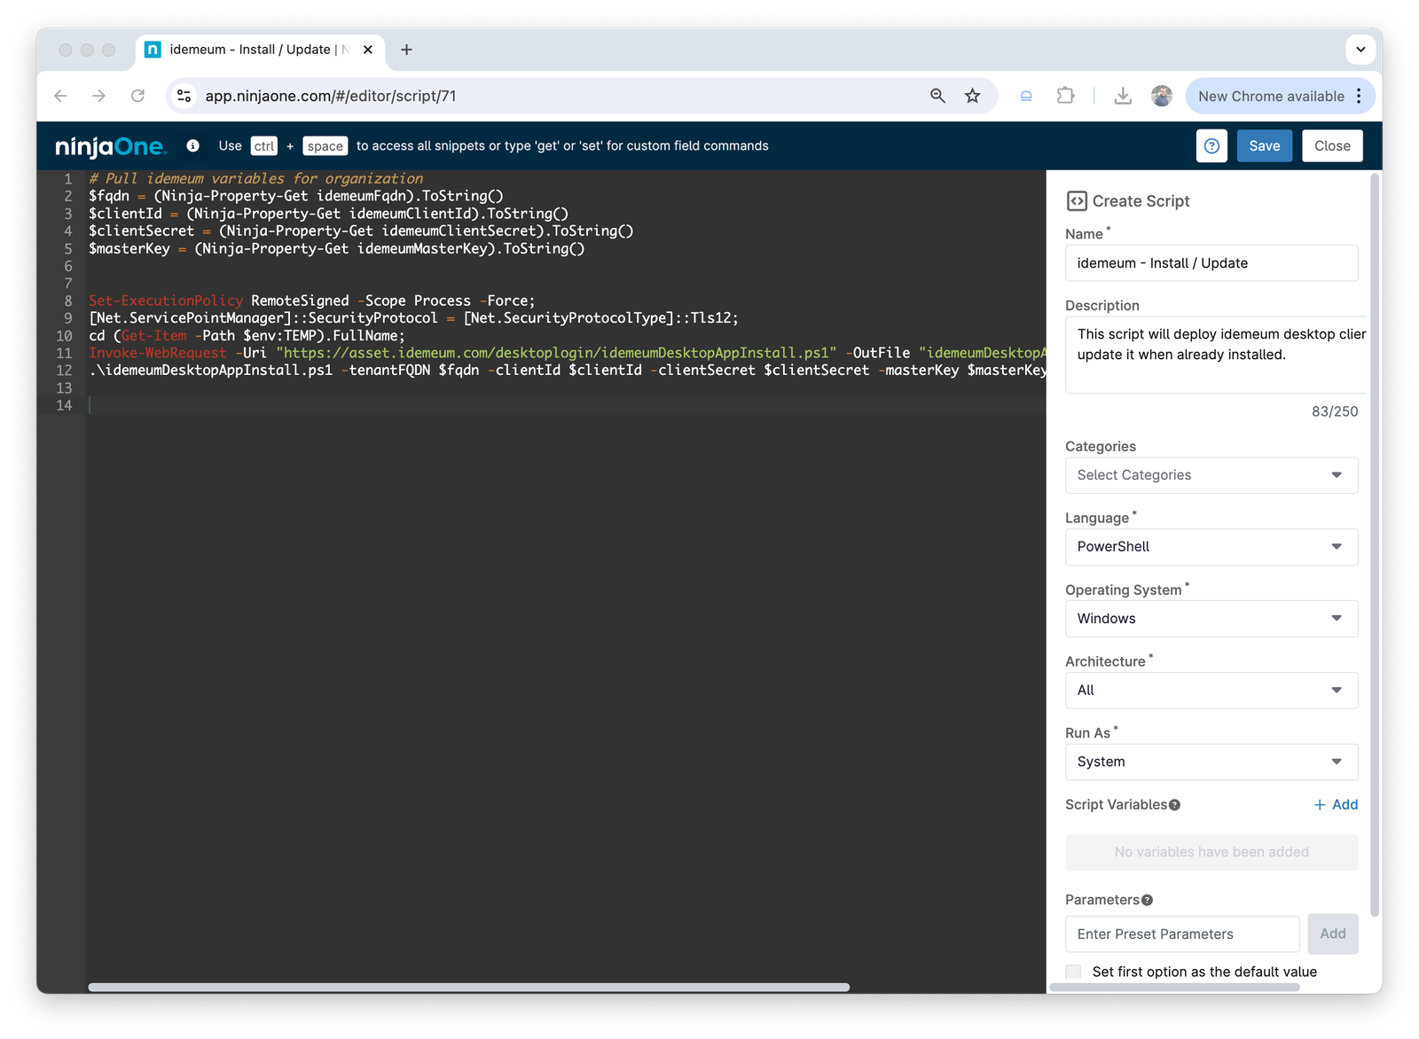The image size is (1419, 1039).
Task: Click the help question mark icon
Action: (x=1211, y=146)
